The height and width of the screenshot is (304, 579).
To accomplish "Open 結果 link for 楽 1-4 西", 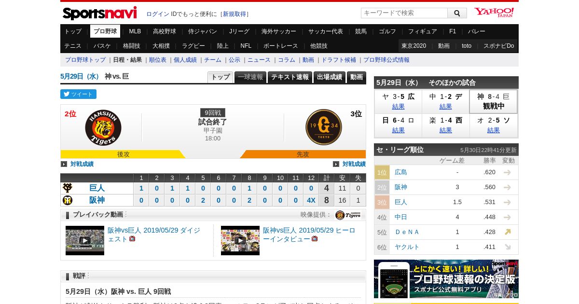I will point(446,130).
